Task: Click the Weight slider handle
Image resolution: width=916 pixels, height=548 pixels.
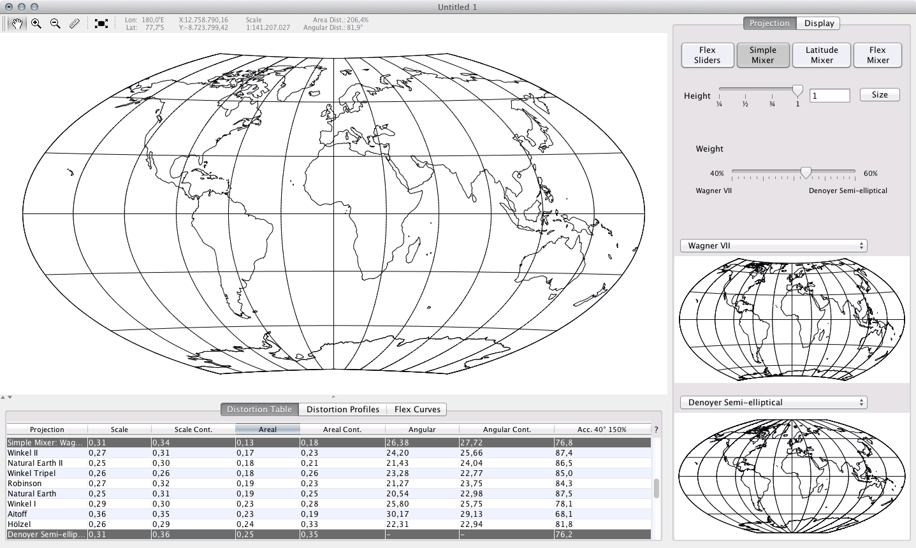Action: coord(806,173)
